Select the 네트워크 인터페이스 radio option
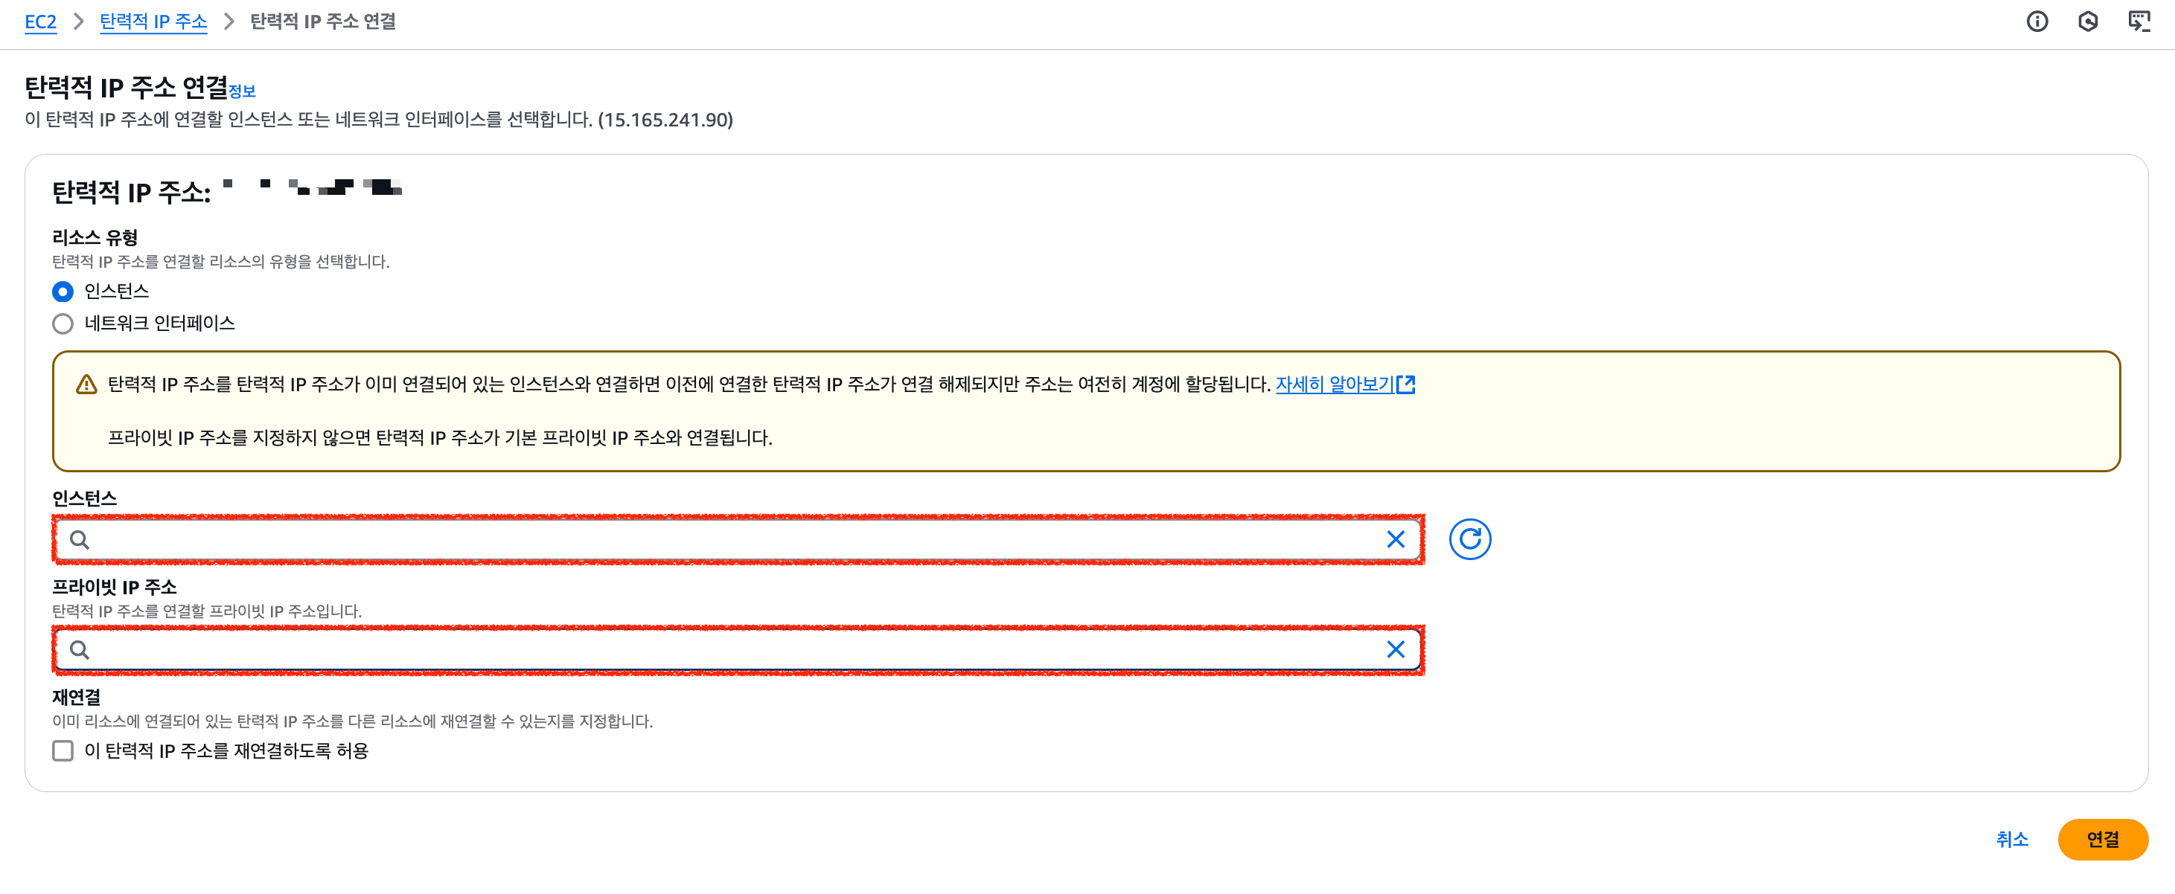The image size is (2175, 894). (x=63, y=324)
